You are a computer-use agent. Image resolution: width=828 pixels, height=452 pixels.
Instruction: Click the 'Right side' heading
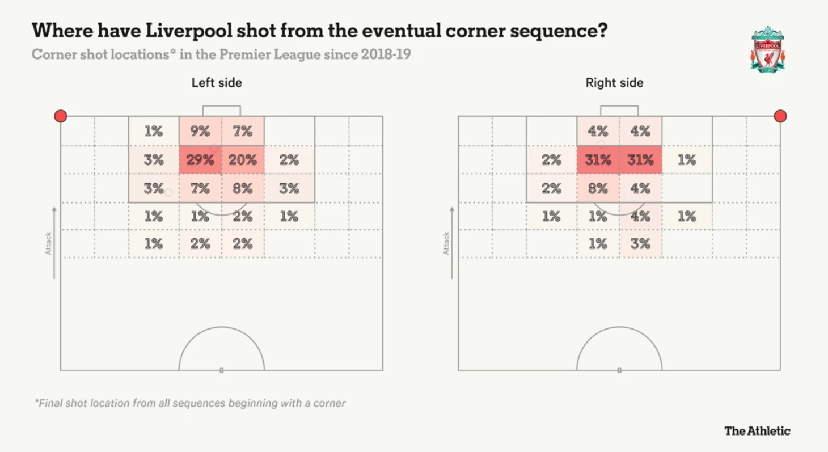615,83
